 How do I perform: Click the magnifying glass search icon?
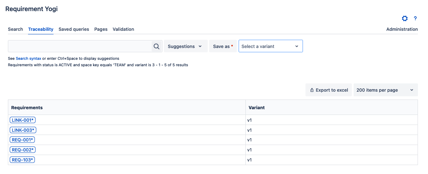(156, 46)
